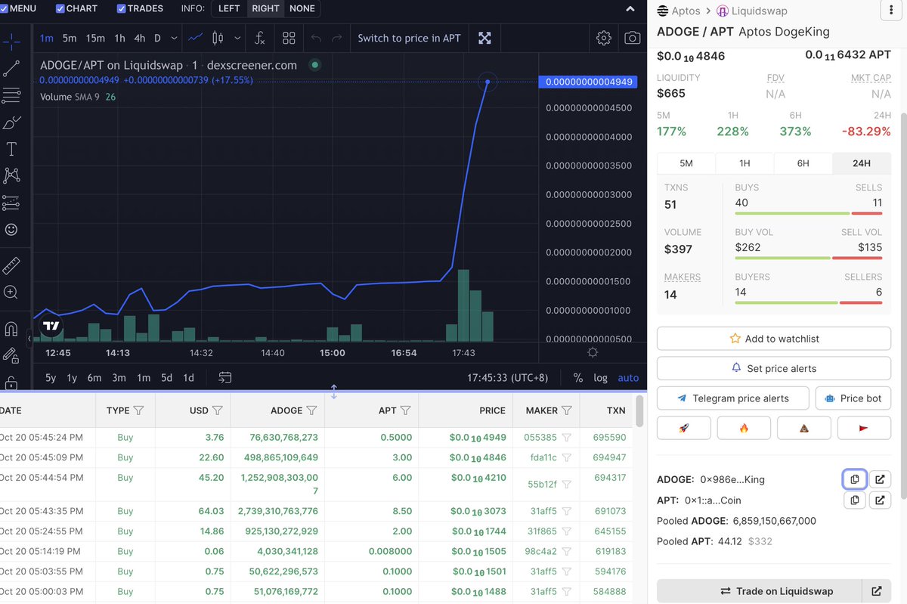This screenshot has height=604, width=907.
Task: Switch stats to the 24H tab
Action: 861,163
